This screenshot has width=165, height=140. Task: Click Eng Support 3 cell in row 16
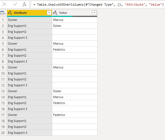click(29, 109)
